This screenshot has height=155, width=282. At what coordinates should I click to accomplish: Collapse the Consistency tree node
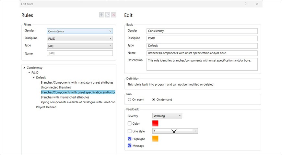point(24,68)
